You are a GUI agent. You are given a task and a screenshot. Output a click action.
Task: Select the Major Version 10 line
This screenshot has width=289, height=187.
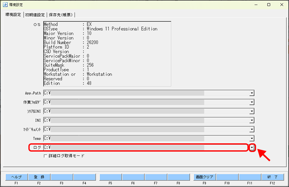(68, 33)
